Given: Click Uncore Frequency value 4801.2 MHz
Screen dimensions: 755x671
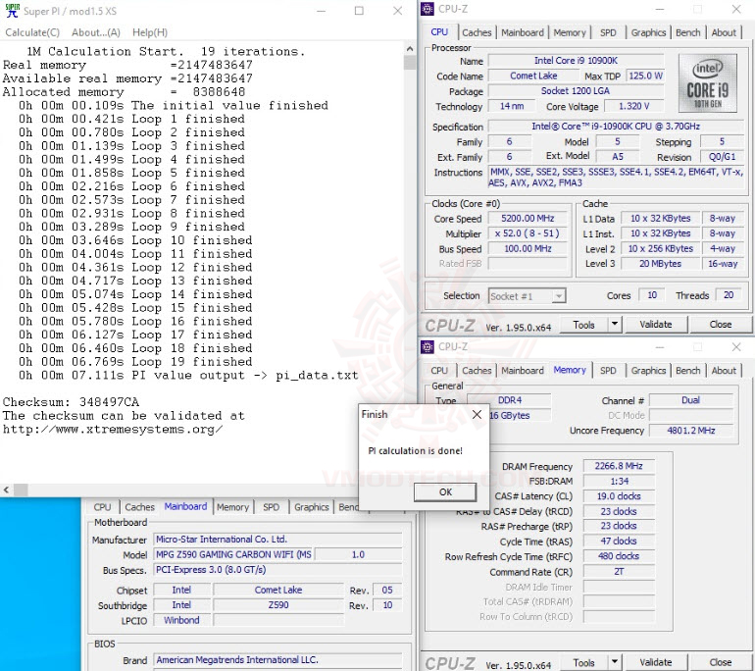Looking at the screenshot, I should coord(691,430).
